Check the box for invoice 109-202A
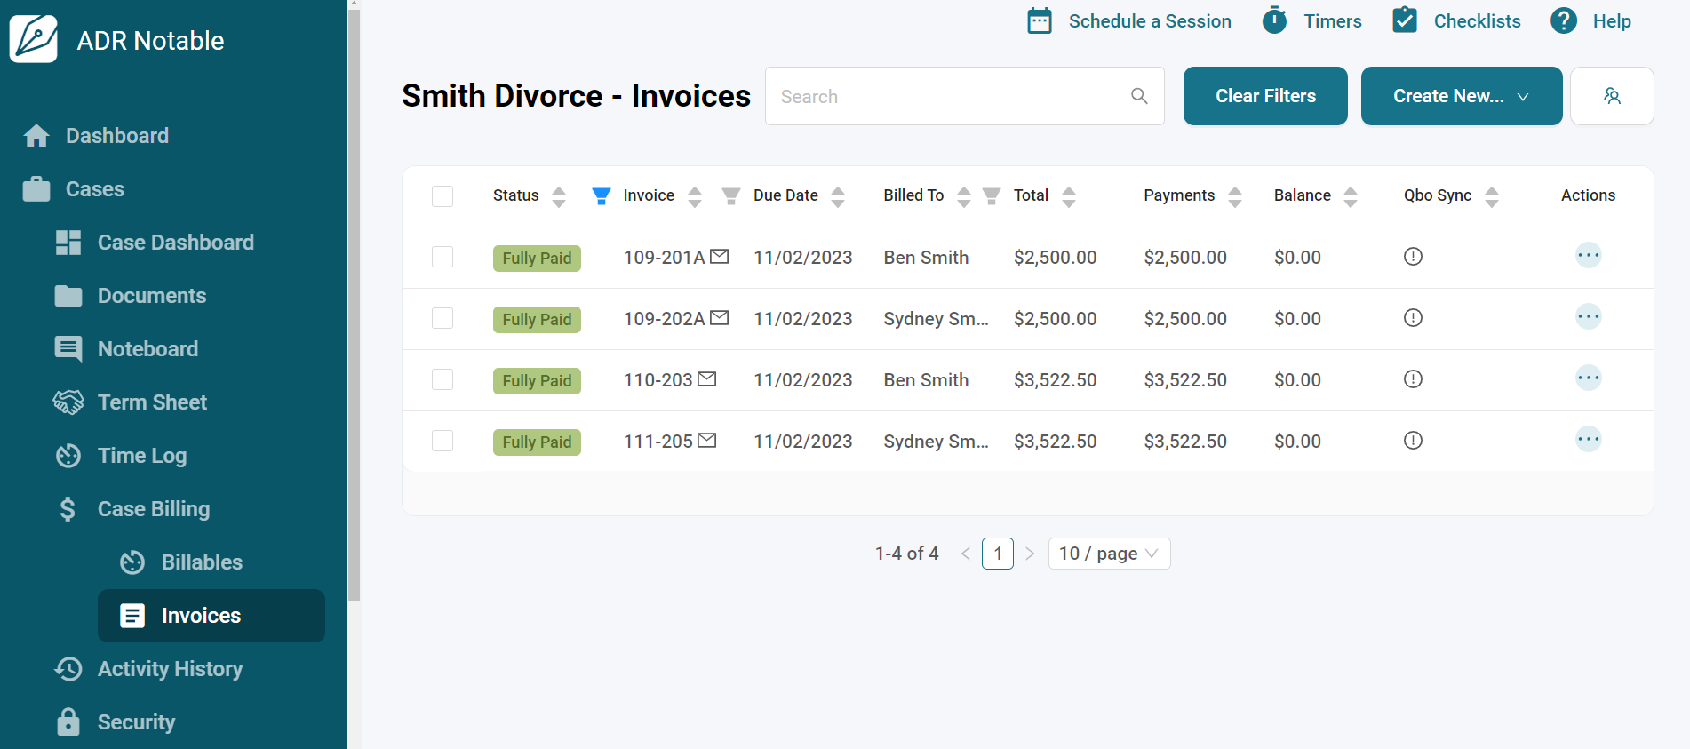This screenshot has width=1690, height=749. pyautogui.click(x=442, y=318)
